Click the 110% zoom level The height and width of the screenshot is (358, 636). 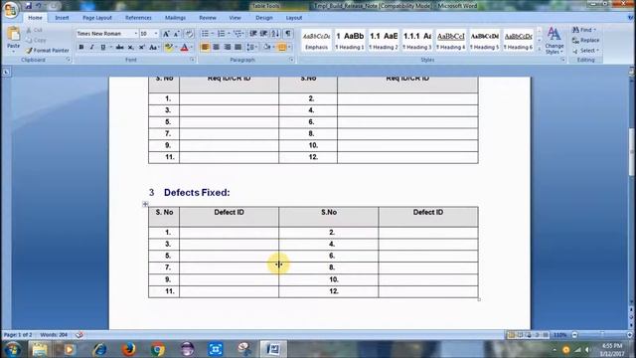tap(559, 335)
